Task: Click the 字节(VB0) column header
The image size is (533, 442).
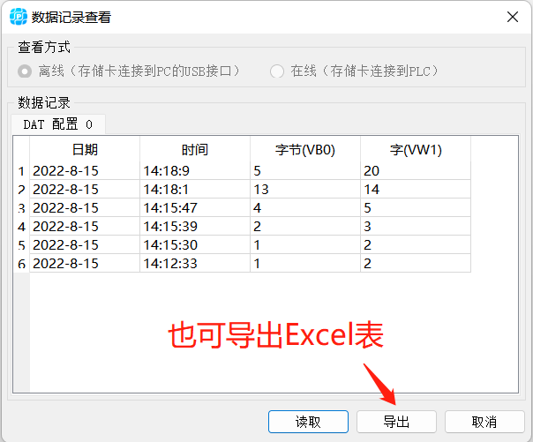Action: [x=305, y=149]
